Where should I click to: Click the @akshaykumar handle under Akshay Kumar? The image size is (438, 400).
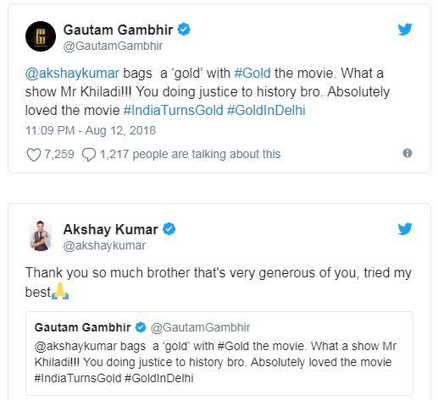pos(104,245)
